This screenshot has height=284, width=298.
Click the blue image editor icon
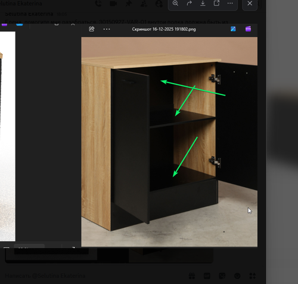pos(233,29)
